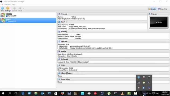
Task: Click the taskbar Search magnifier
Action: [10, 93]
